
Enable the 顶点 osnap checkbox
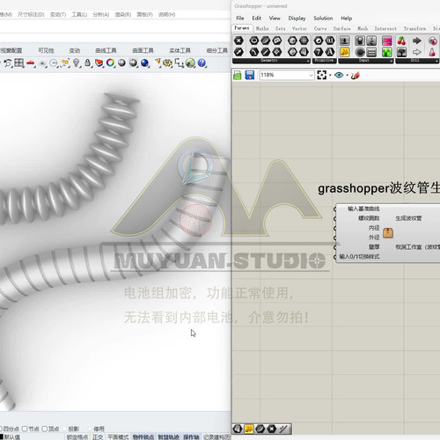click(45, 429)
